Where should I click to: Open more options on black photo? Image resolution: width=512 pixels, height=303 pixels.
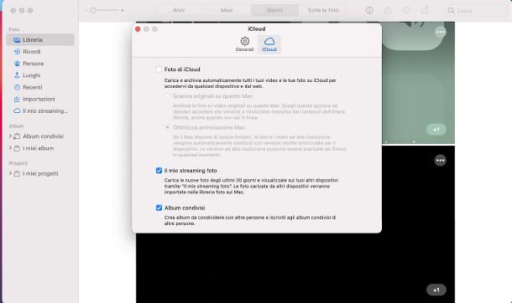pyautogui.click(x=440, y=160)
